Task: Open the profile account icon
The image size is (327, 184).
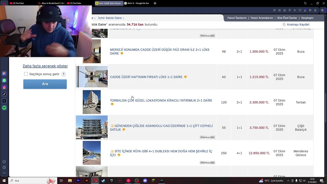Action: pyautogui.click(x=315, y=10)
